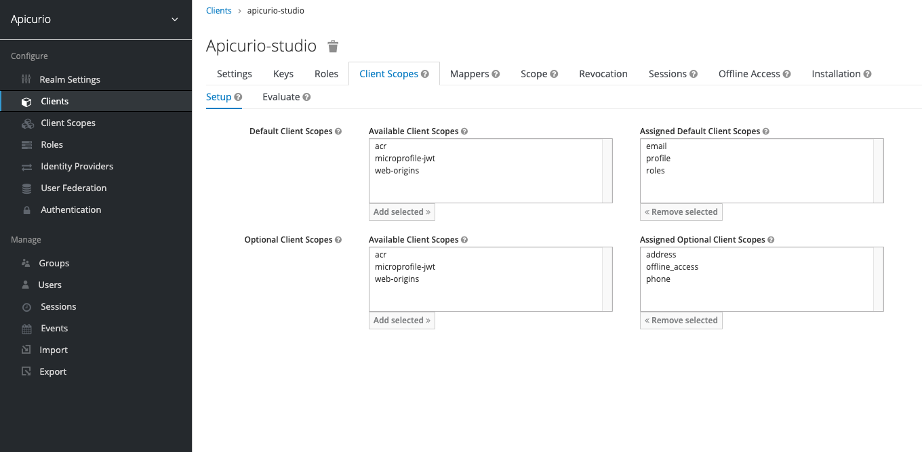
Task: Click the Users person icon
Action: coord(26,285)
